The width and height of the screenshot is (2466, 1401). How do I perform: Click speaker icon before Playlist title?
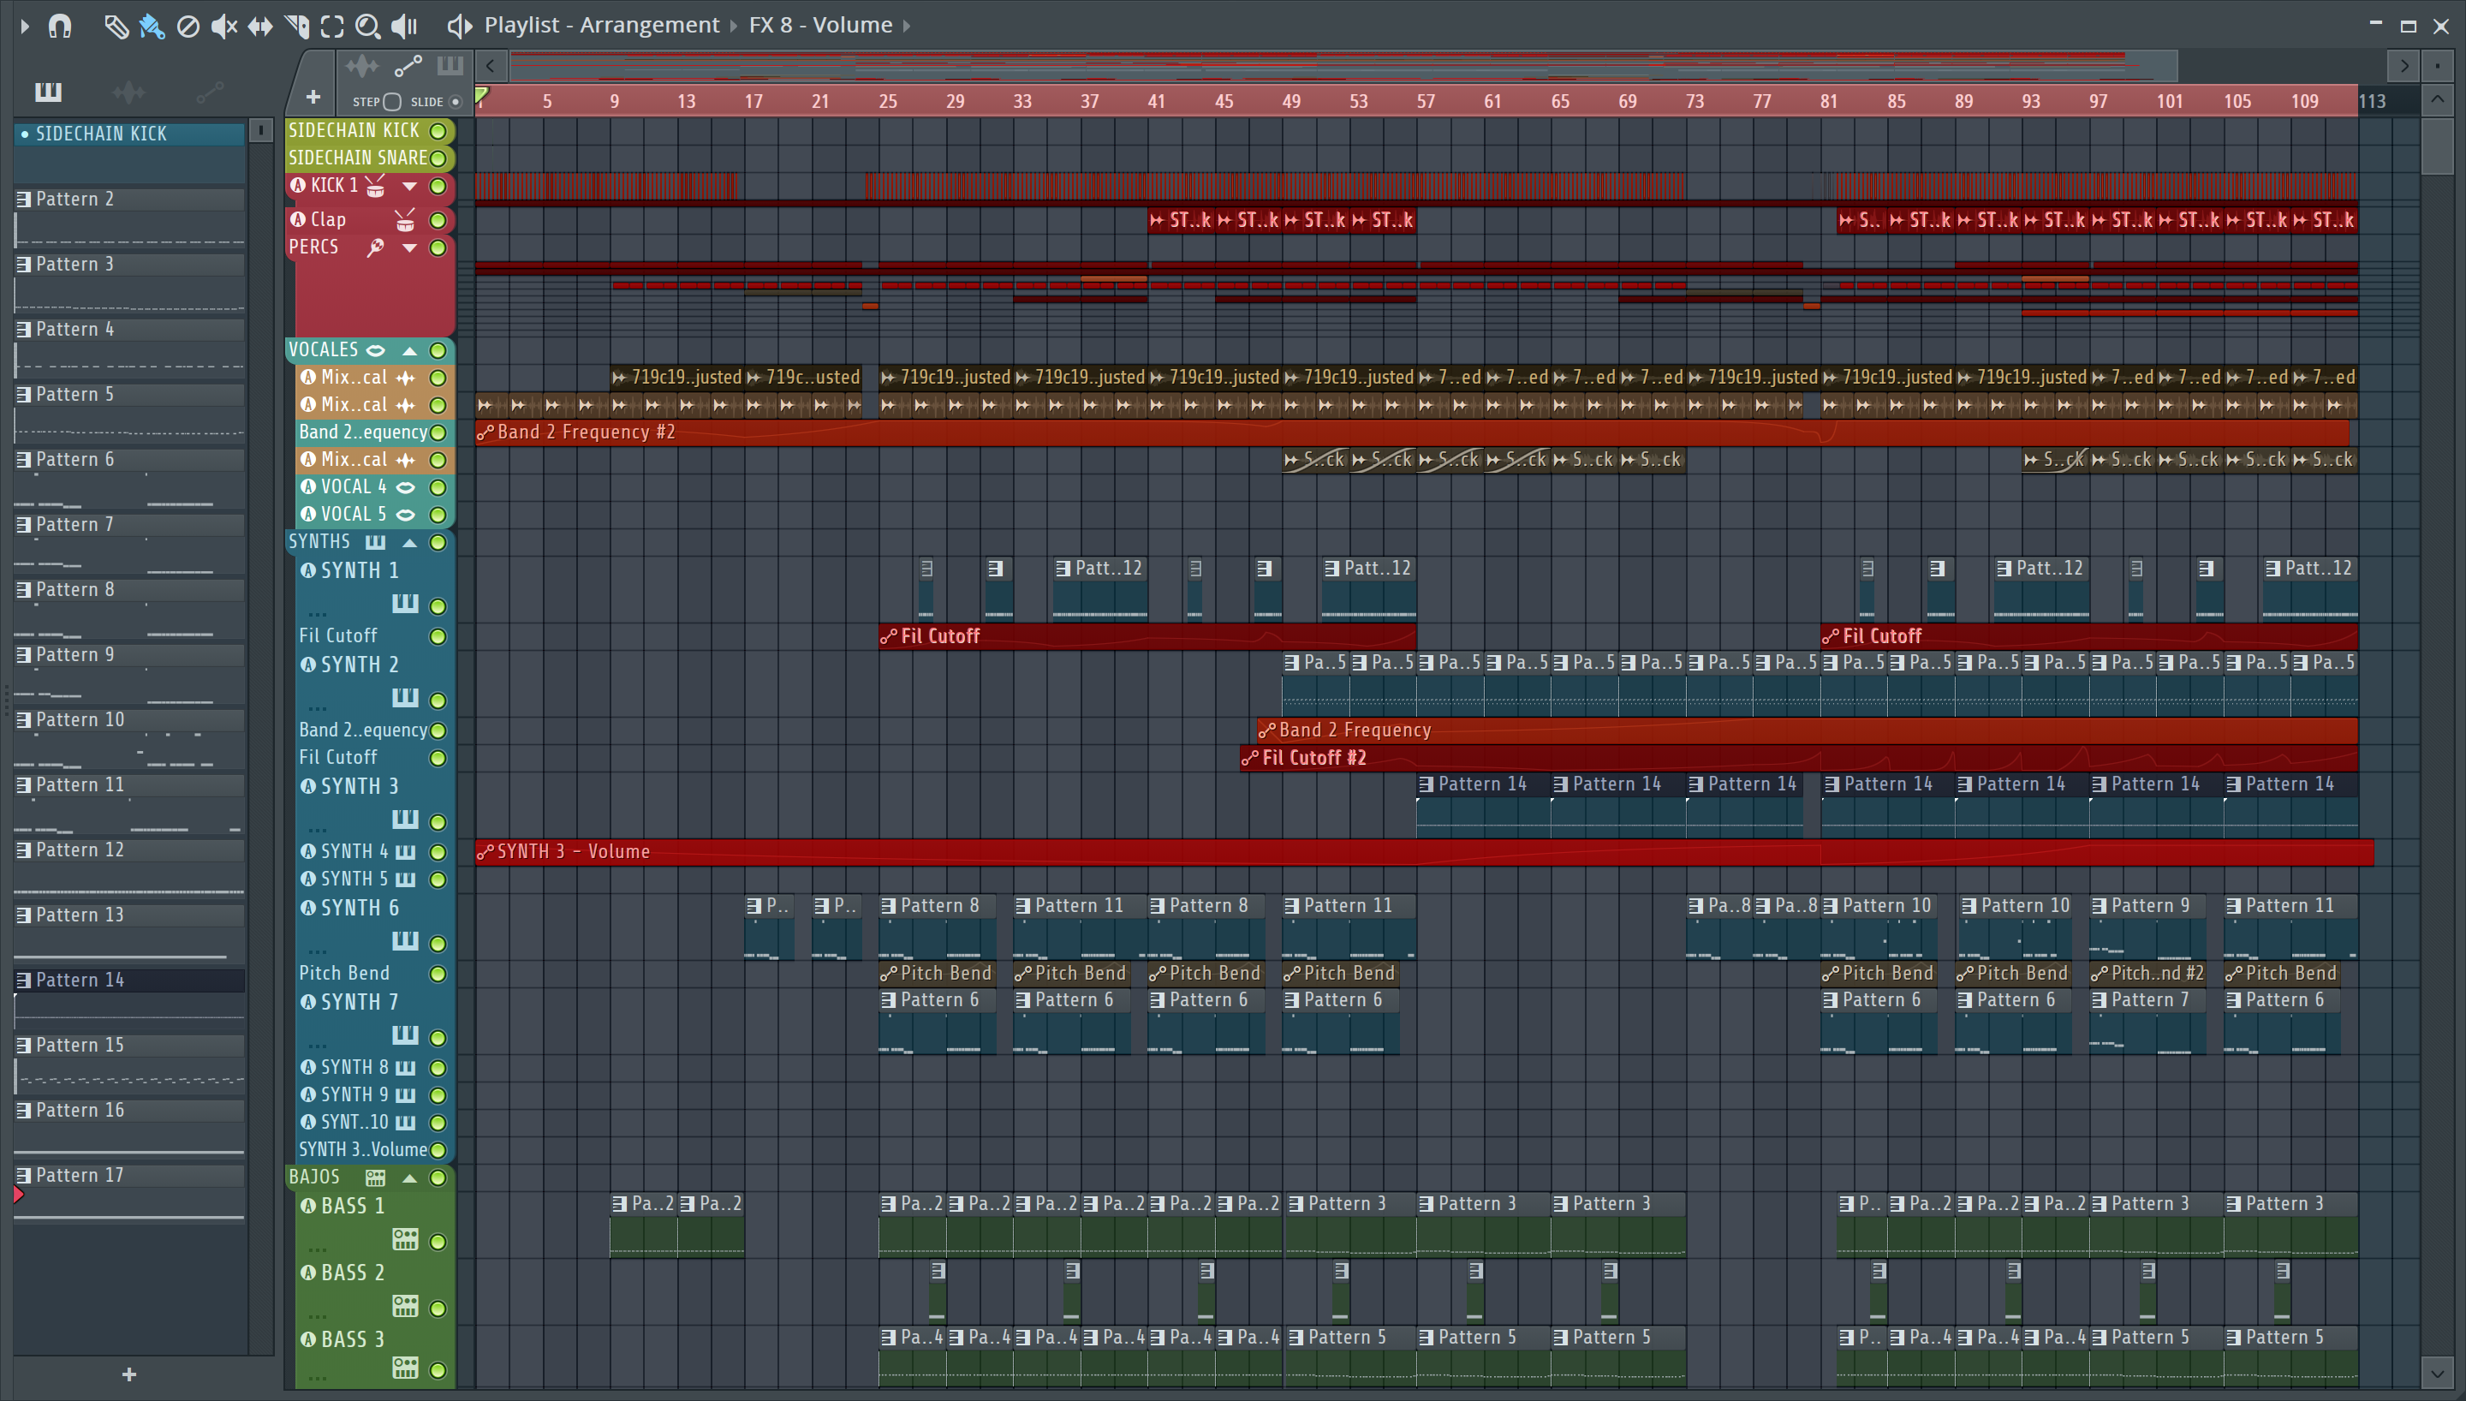tap(460, 25)
